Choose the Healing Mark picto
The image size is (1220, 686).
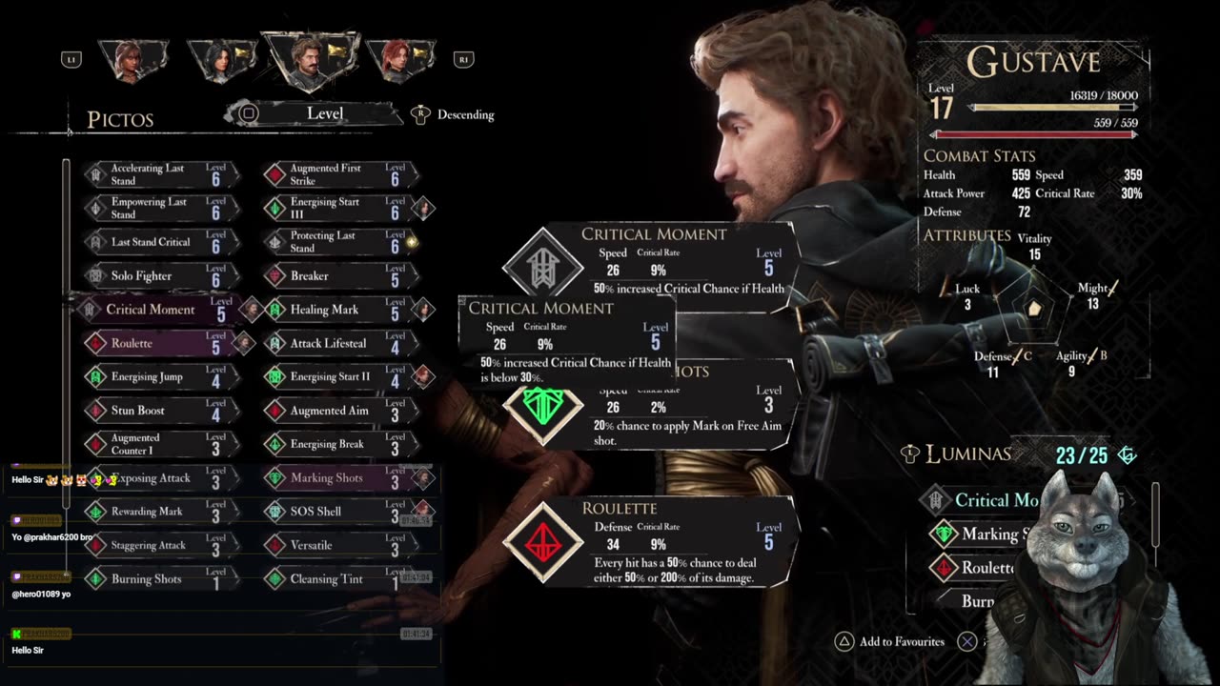tap(336, 310)
